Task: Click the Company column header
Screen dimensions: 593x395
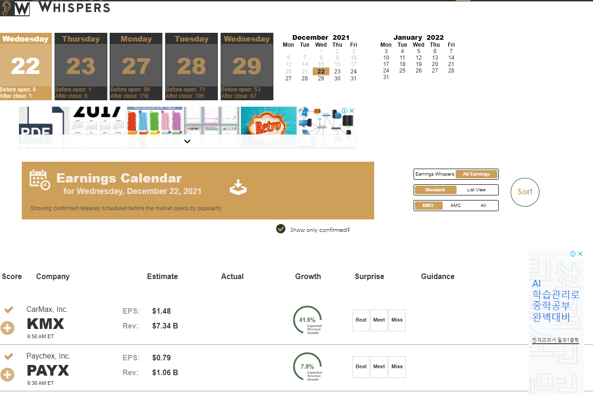Action: tap(53, 276)
